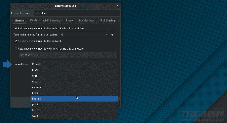Select block firewall zone option
Screen dimensions: 227x123
[x=74, y=70]
